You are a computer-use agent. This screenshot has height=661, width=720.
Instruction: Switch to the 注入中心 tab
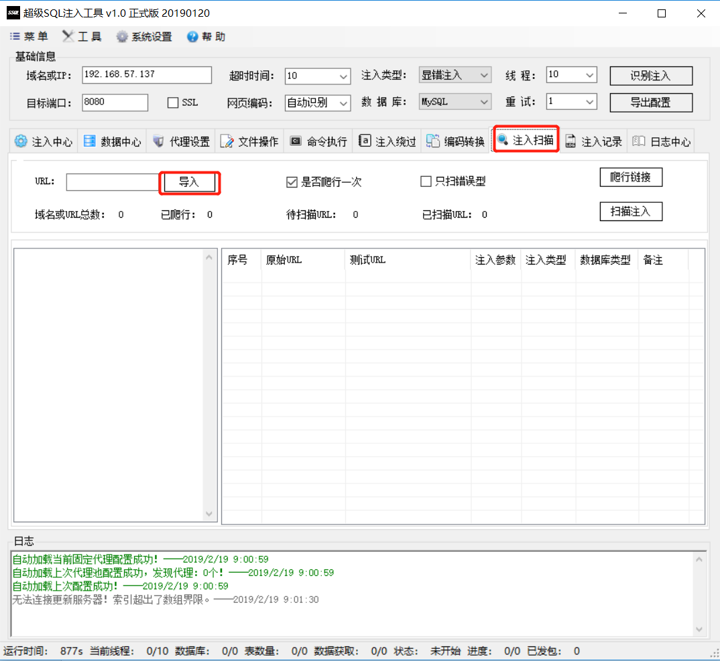coord(44,142)
